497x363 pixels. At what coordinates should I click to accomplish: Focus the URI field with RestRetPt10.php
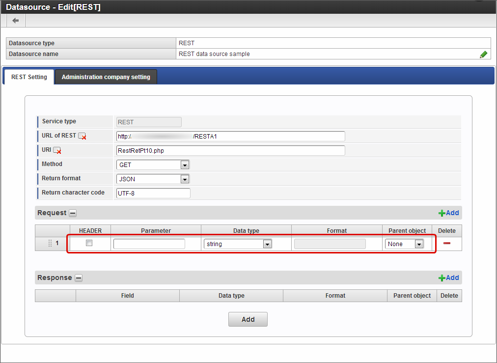point(230,151)
